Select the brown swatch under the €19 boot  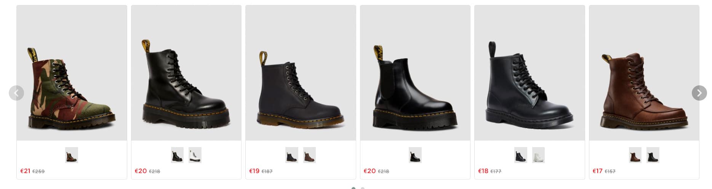point(309,155)
